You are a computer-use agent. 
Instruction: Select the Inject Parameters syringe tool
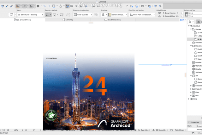(x=11, y=6)
